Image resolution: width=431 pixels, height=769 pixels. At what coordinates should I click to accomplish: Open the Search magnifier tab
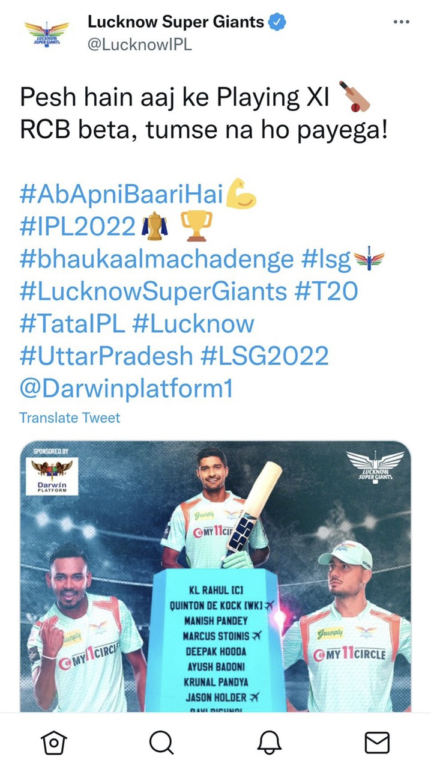pyautogui.click(x=160, y=743)
